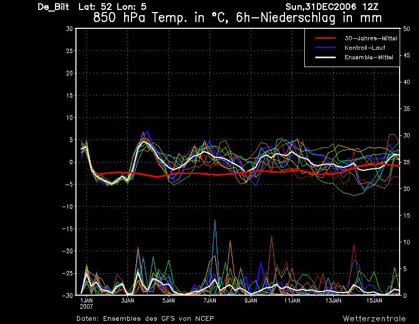Select the Ensemble-Mittel legend label

(369, 57)
